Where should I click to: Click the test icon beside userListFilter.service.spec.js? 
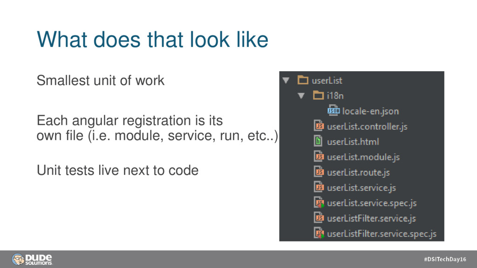(x=319, y=233)
